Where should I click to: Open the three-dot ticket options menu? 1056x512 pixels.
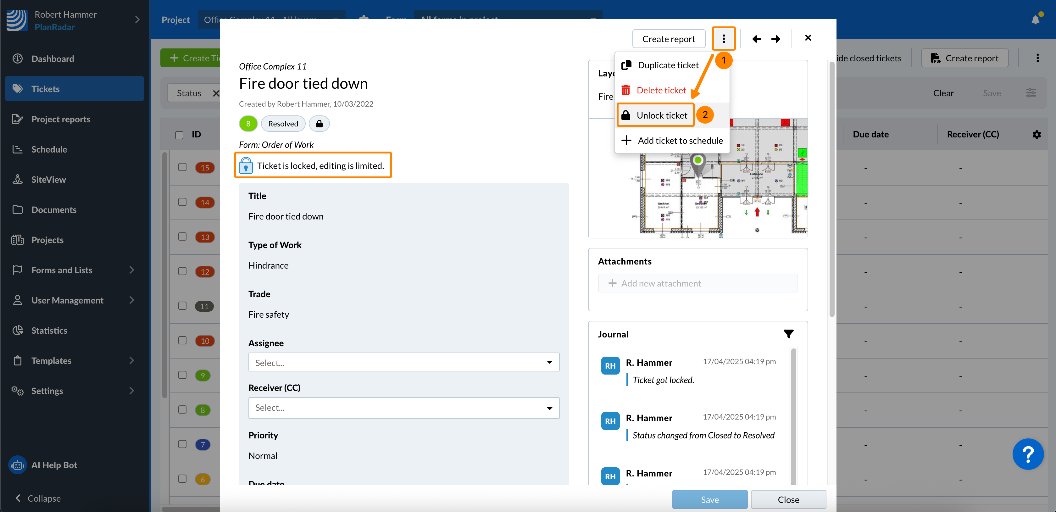coord(723,39)
